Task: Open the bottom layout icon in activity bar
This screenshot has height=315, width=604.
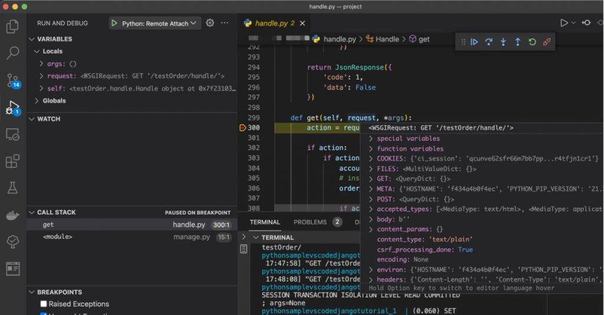Action: [12, 268]
